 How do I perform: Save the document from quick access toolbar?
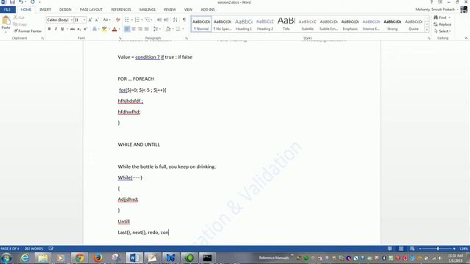coord(12,2)
